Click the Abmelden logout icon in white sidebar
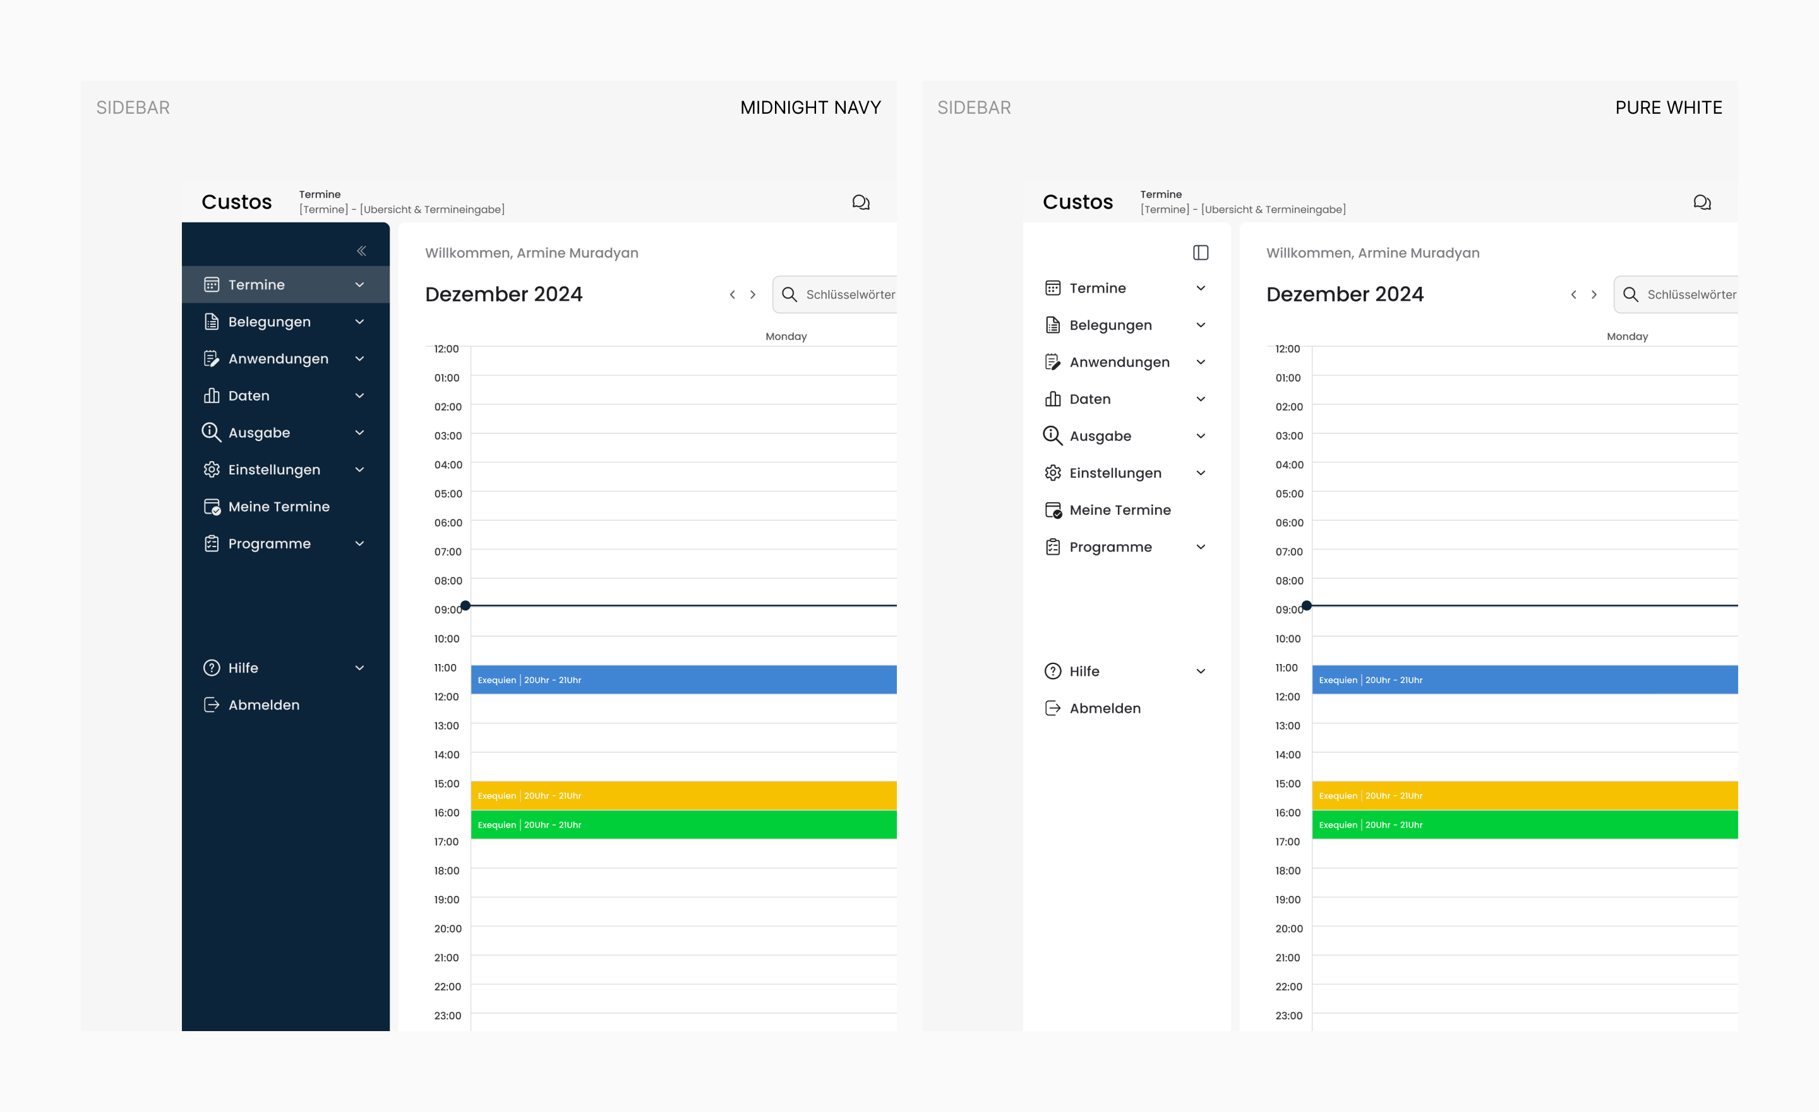Image resolution: width=1819 pixels, height=1112 pixels. click(x=1053, y=708)
